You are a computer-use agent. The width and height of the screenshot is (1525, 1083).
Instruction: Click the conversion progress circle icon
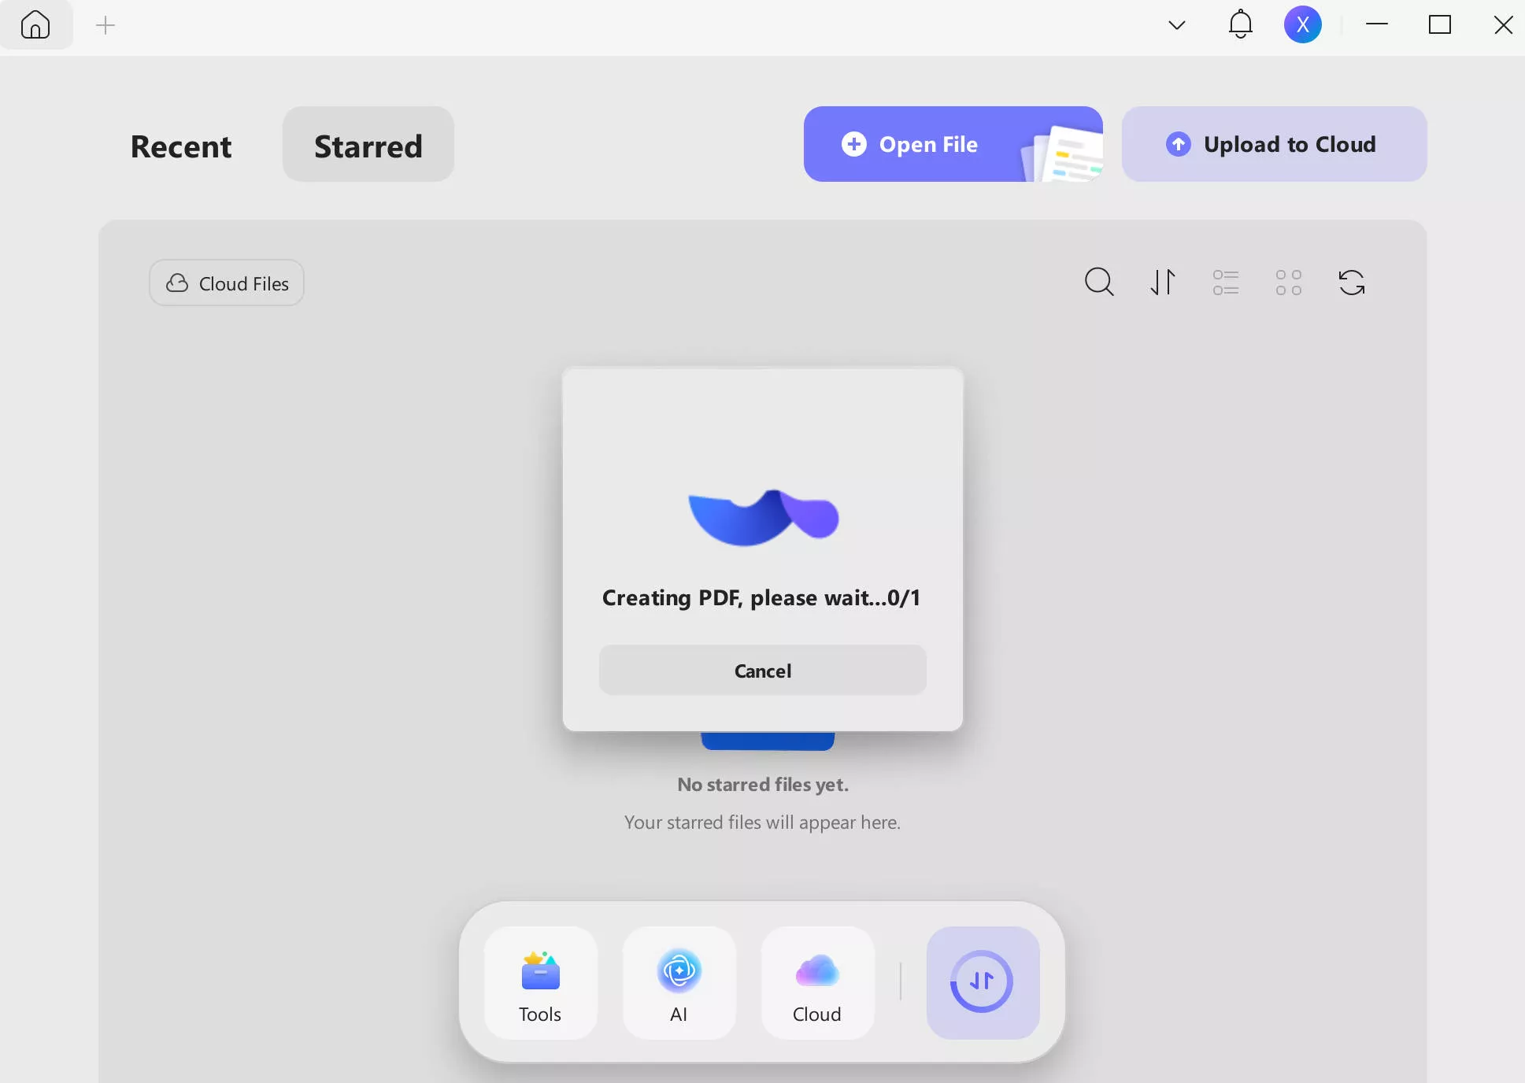pyautogui.click(x=982, y=981)
